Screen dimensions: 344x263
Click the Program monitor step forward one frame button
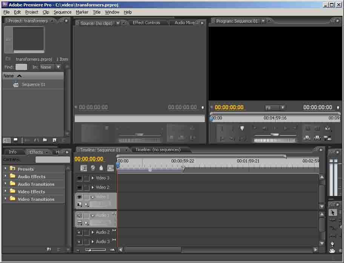[x=286, y=128]
